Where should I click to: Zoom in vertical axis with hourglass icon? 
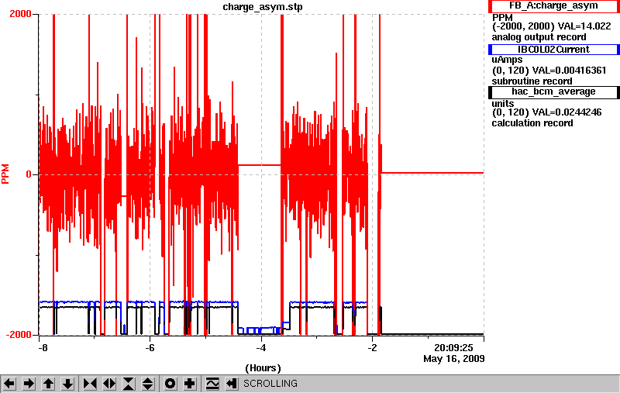pos(129,384)
